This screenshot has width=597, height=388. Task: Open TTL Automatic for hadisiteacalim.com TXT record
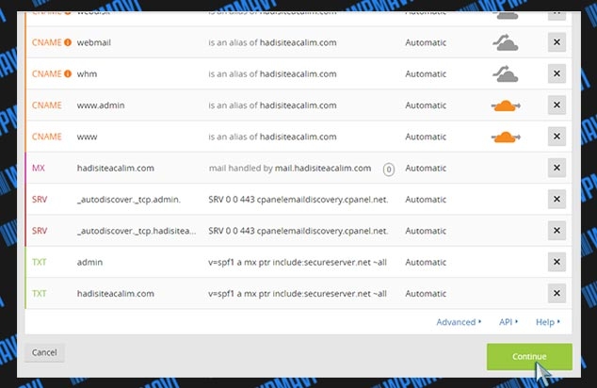point(426,294)
